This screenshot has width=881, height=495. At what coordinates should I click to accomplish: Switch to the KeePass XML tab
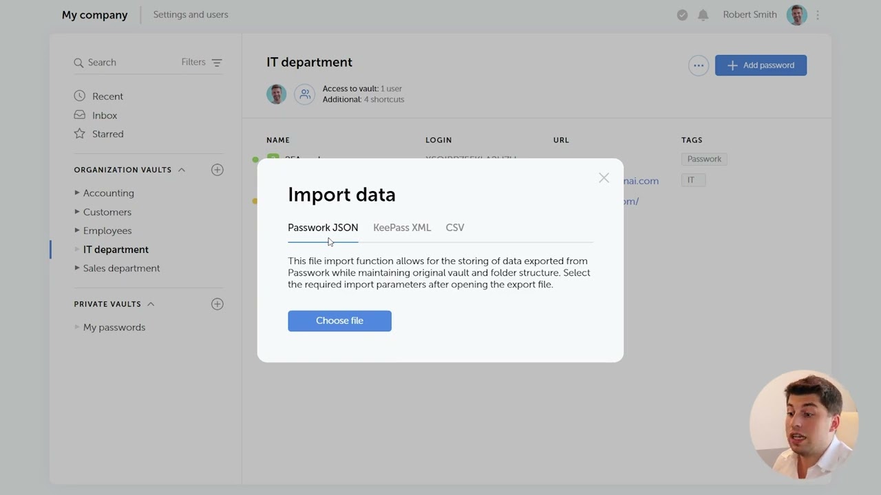402,228
